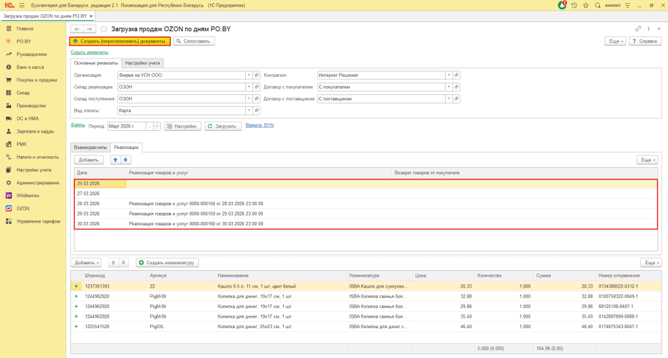Open the main hamburger menu

coord(22,5)
